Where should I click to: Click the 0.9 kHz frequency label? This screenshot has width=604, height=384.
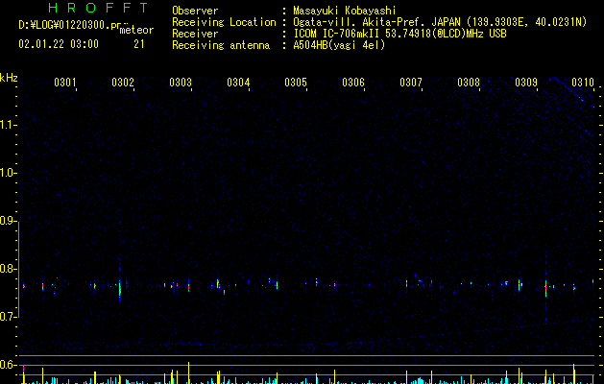point(9,221)
